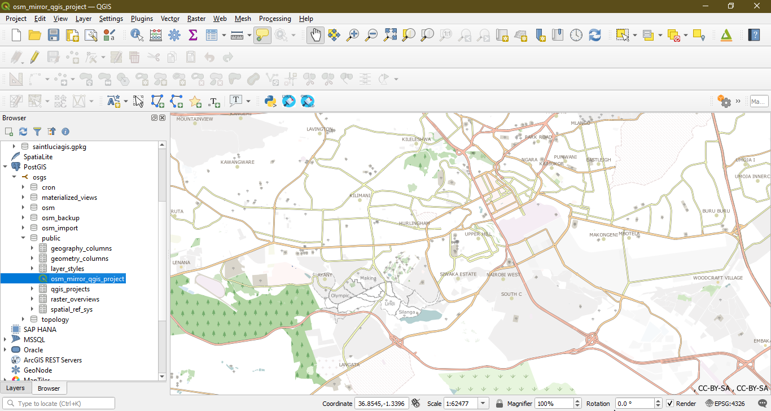Show more toolbar items via double chevron
This screenshot has width=771, height=411.
click(738, 101)
